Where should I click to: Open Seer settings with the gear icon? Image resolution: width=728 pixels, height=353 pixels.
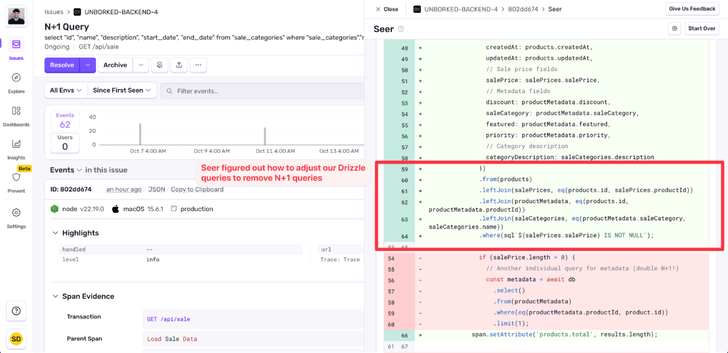point(675,28)
